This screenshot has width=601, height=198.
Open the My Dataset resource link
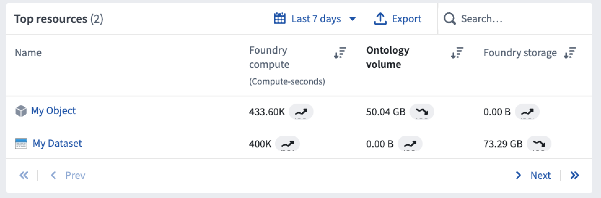(x=57, y=143)
